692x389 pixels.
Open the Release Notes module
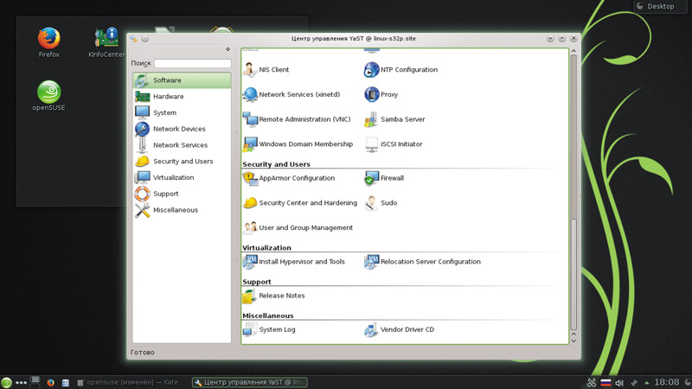click(x=273, y=296)
